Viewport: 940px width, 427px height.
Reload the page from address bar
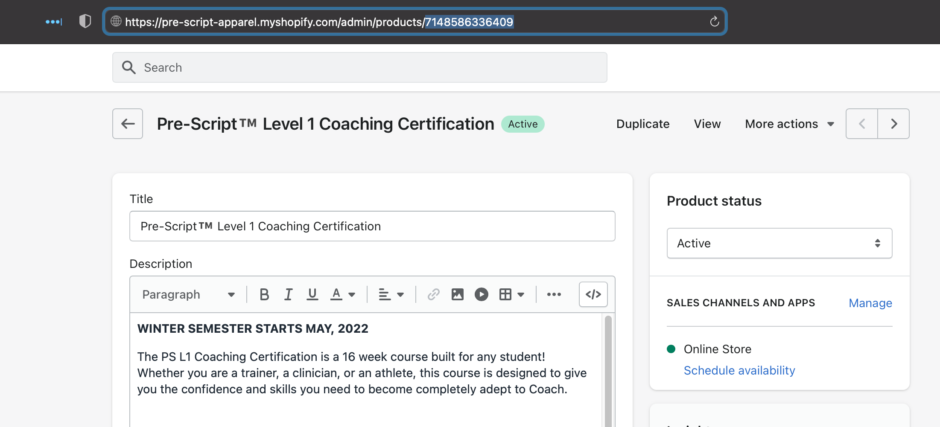pos(714,22)
